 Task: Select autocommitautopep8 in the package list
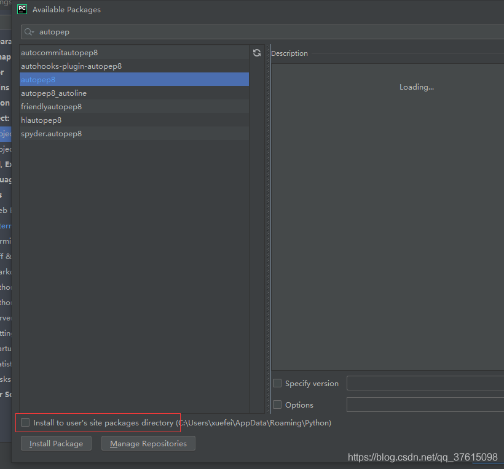point(135,53)
